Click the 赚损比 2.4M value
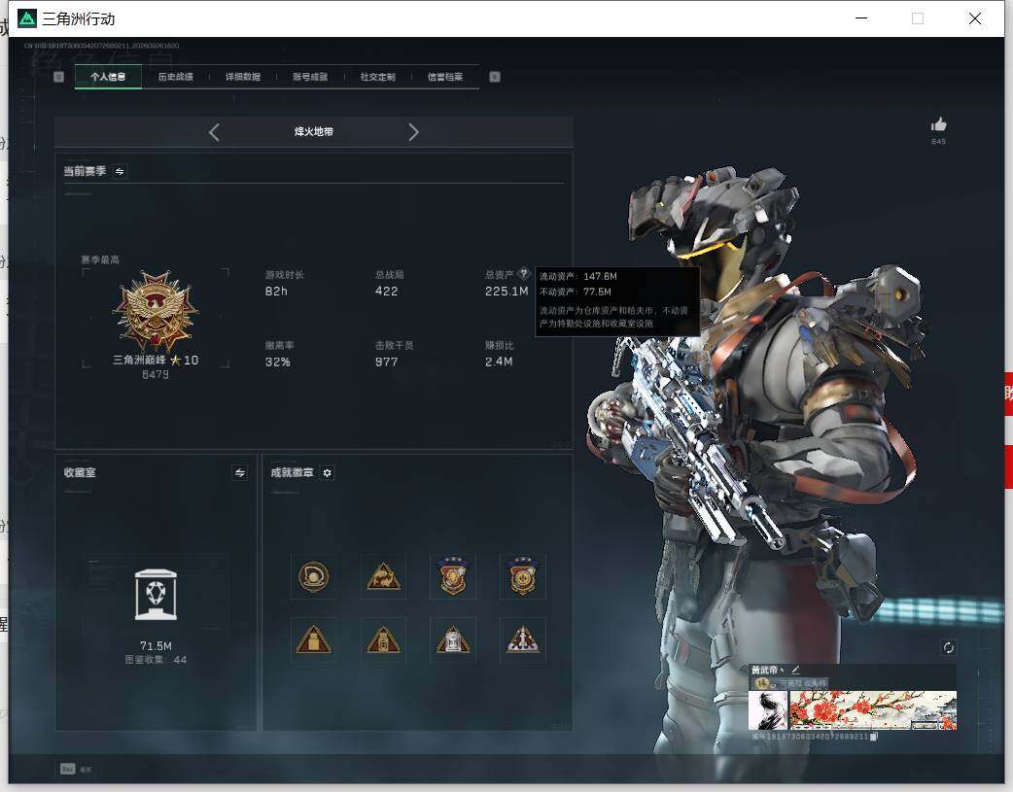Screen dimensions: 1013x792 click(x=499, y=362)
